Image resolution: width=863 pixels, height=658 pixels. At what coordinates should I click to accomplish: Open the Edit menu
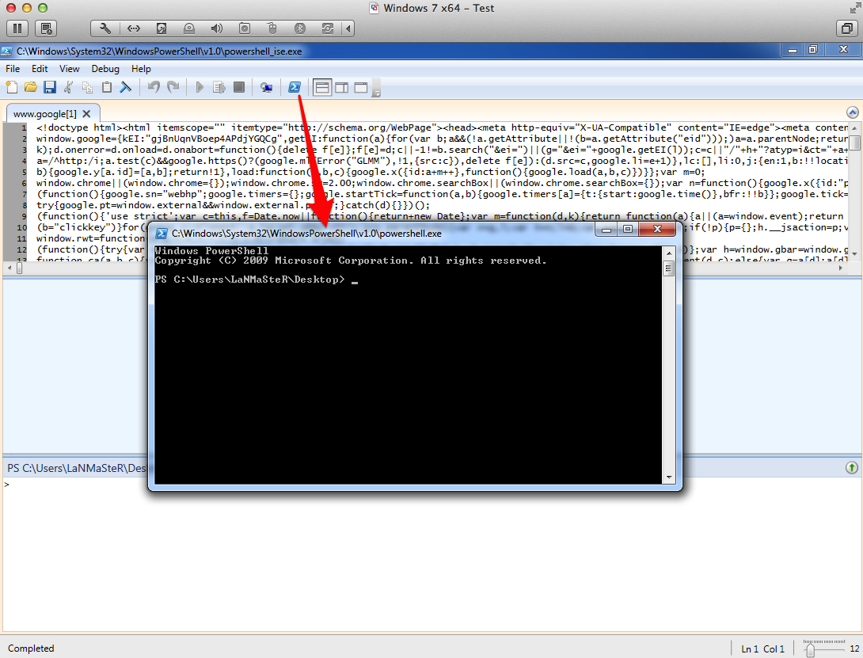pyautogui.click(x=40, y=69)
